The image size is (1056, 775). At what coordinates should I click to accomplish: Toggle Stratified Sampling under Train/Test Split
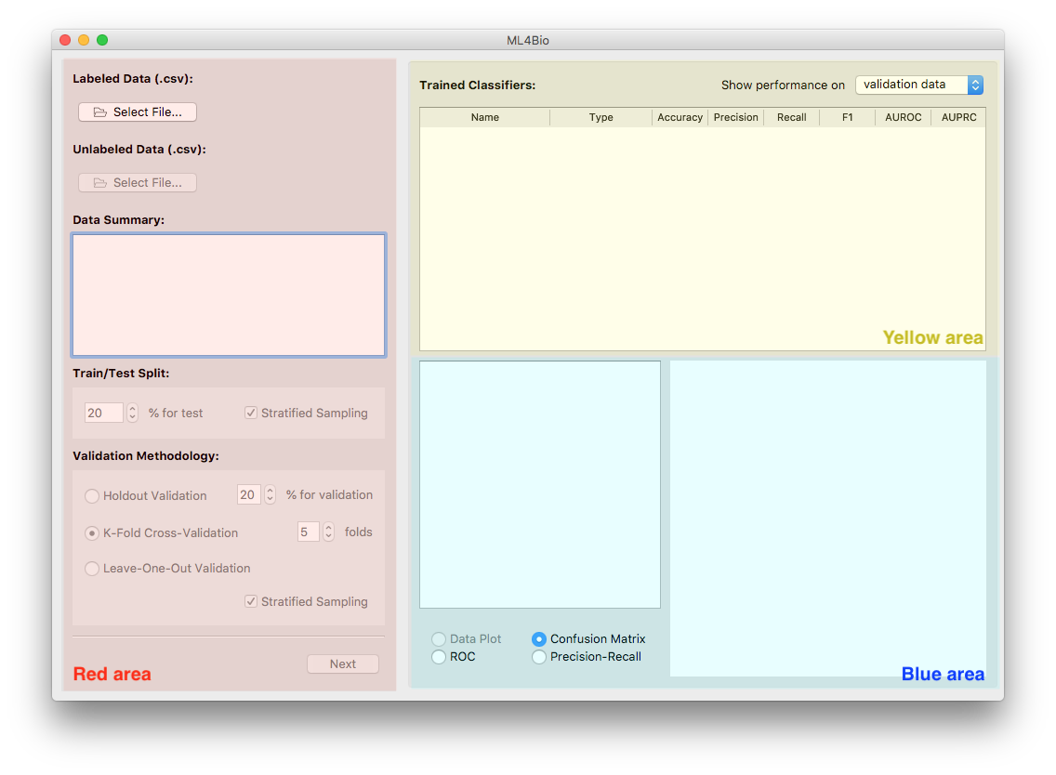(x=251, y=414)
